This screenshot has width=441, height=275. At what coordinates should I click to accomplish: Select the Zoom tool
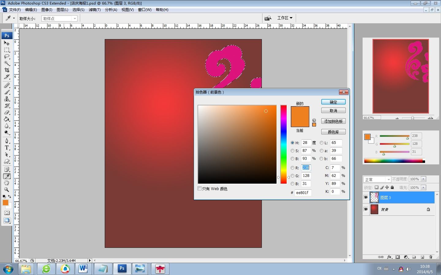click(x=7, y=190)
